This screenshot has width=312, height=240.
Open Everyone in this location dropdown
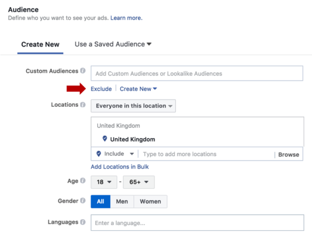133,106
